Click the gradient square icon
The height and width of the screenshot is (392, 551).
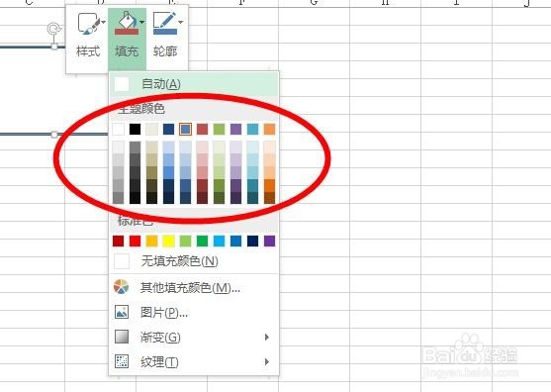(122, 337)
